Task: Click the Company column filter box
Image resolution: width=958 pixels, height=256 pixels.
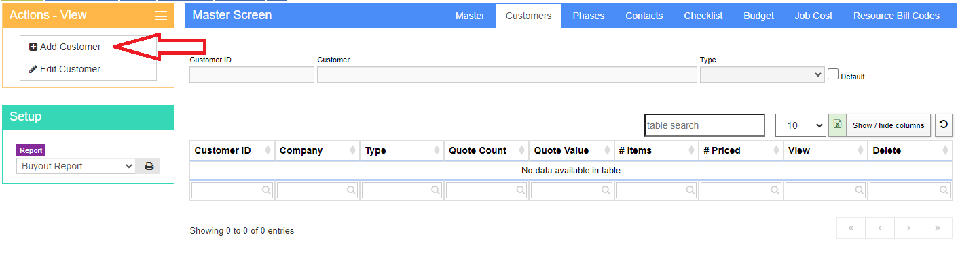Action: pyautogui.click(x=317, y=191)
